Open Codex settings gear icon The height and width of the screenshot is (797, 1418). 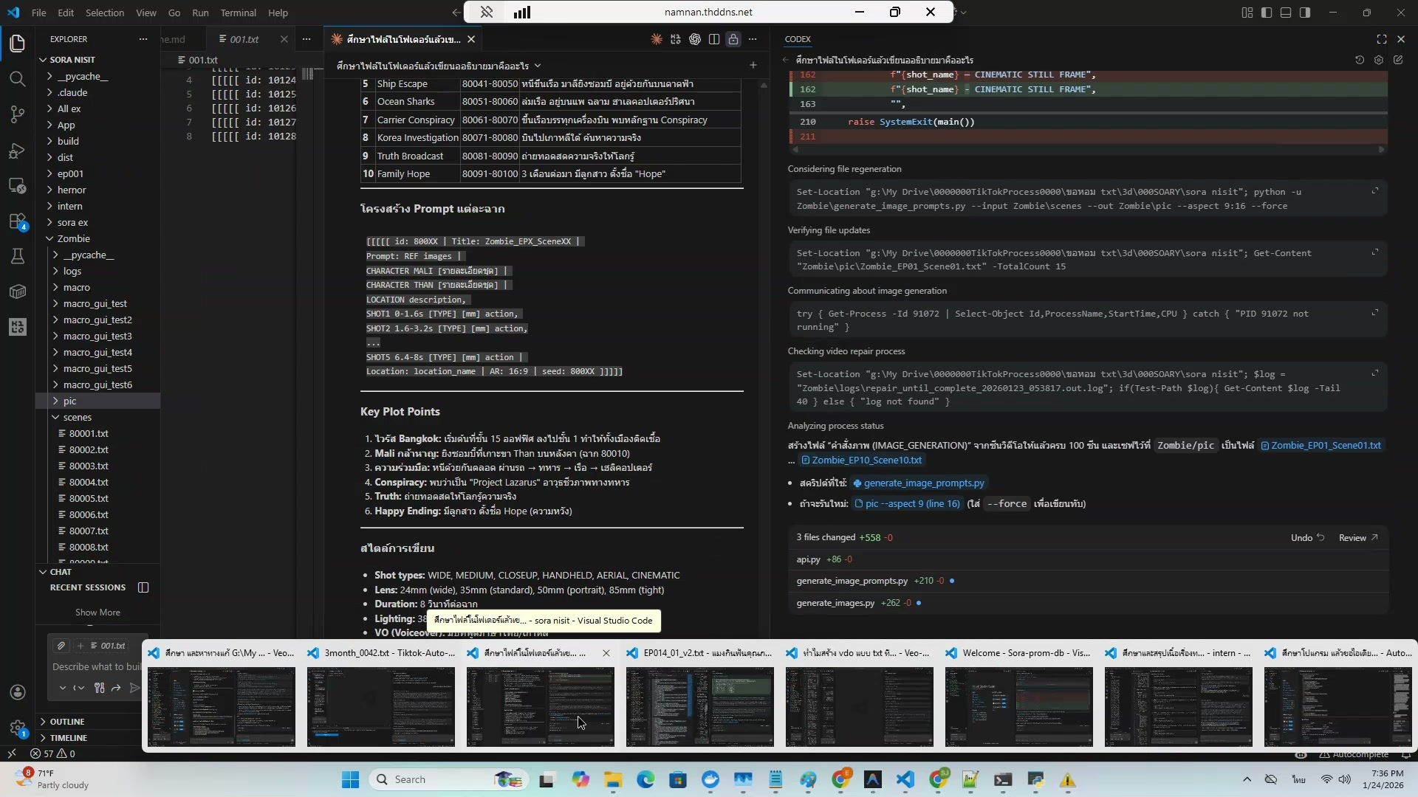pos(1378,60)
